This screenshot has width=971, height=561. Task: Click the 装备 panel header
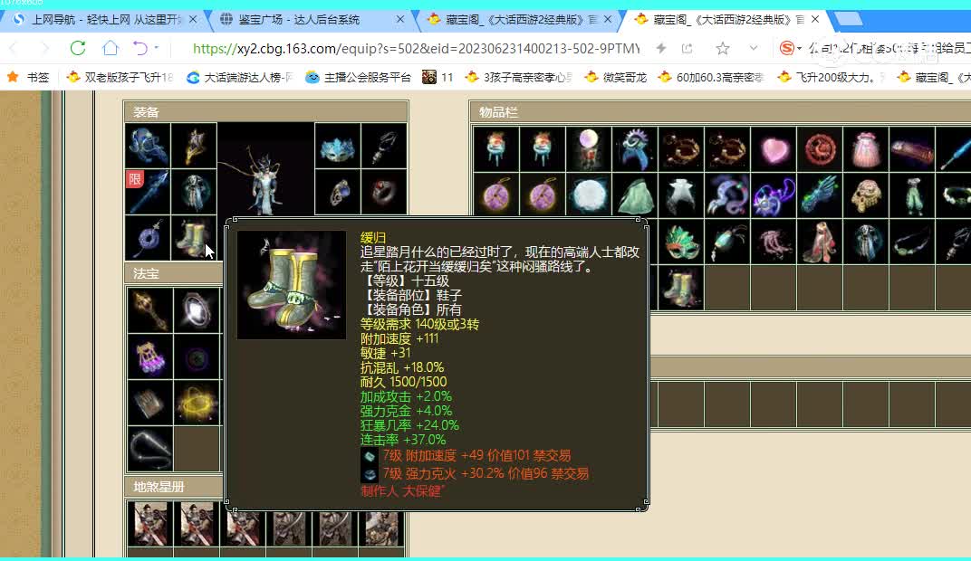pyautogui.click(x=265, y=112)
